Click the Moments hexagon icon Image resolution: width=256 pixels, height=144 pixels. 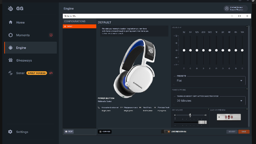(x=11, y=35)
